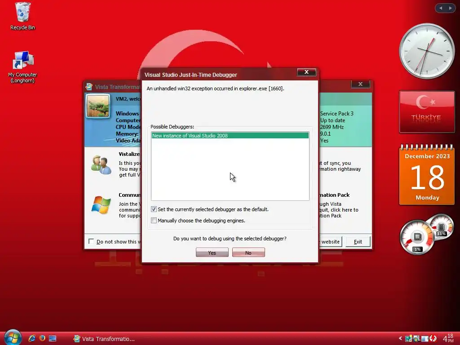Click the 'Service Pack 3' text

(x=337, y=114)
